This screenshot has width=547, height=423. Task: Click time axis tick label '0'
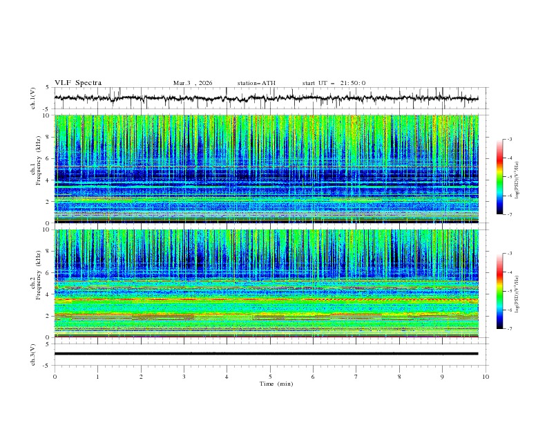55,377
